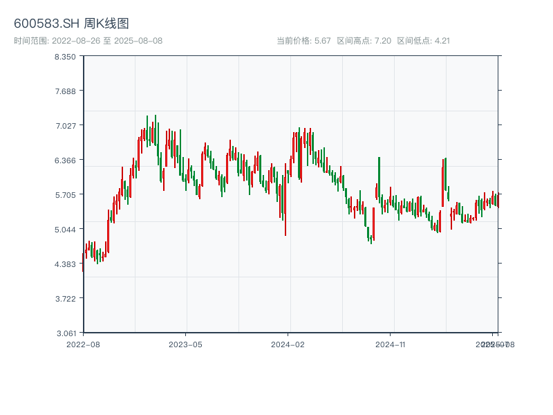
Task: Select the 时间范围 date range text
Action: [x=88, y=41]
